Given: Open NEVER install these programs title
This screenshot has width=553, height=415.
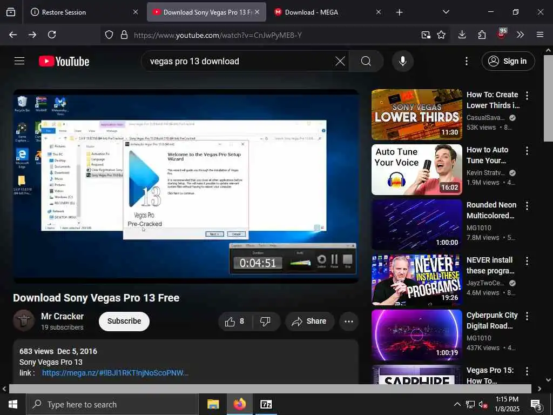Looking at the screenshot, I should coord(490,265).
